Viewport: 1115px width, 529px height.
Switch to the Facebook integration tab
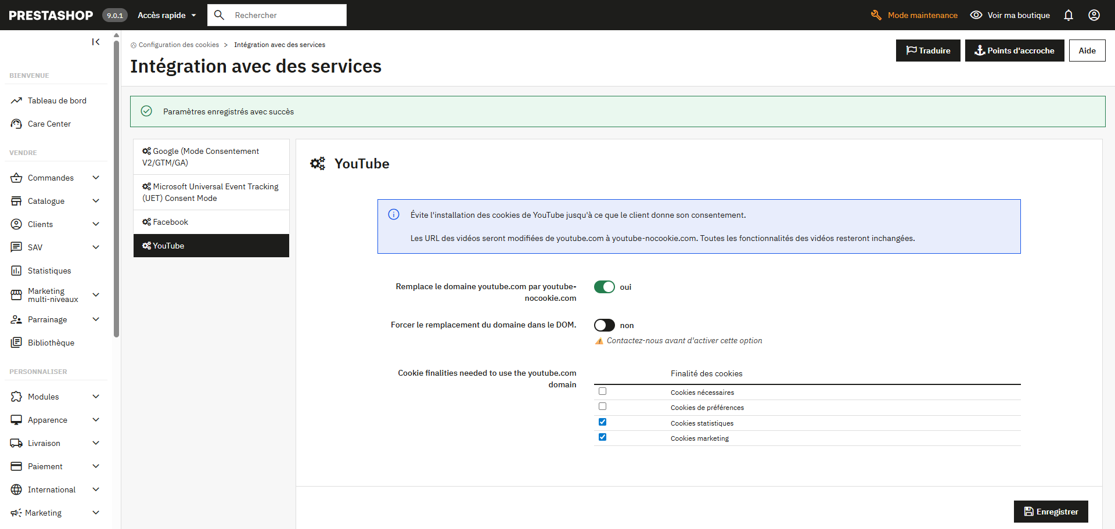(x=171, y=222)
